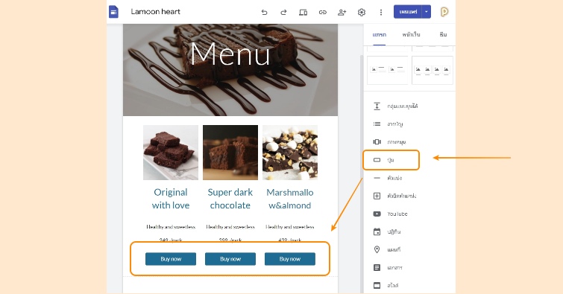The height and width of the screenshot is (294, 563).
Task: Choose the four-image layout thumbnail
Action: click(433, 70)
